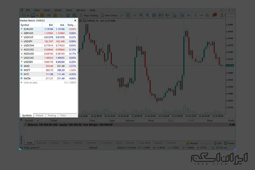Select the USDSEK symbol row
255x170 pixels.
[x=48, y=62]
